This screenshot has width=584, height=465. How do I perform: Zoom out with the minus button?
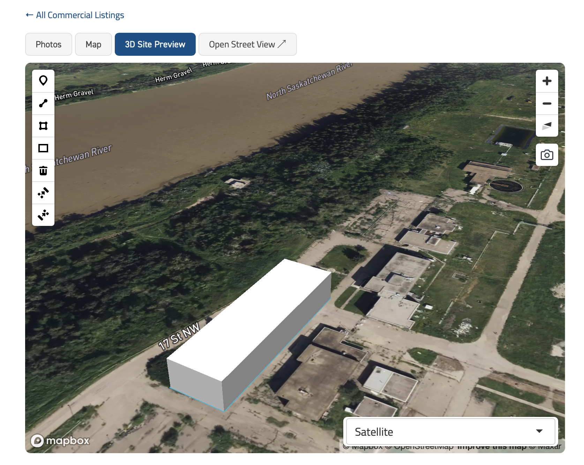[547, 104]
